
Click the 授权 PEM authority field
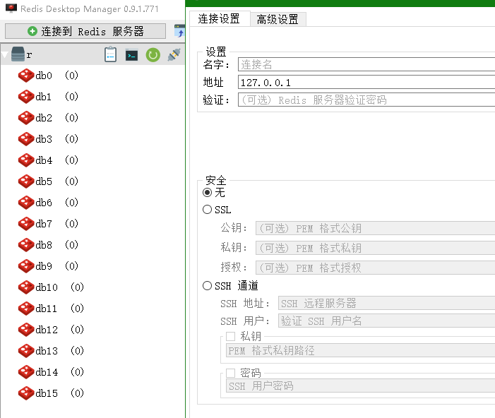[376, 268]
